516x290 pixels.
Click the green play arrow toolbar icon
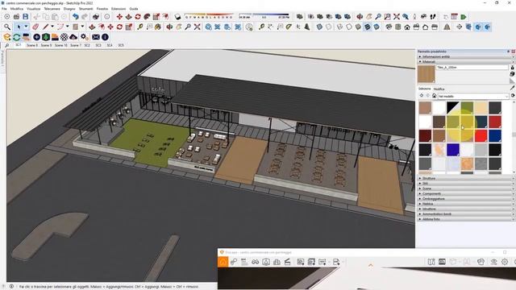[x=464, y=16]
